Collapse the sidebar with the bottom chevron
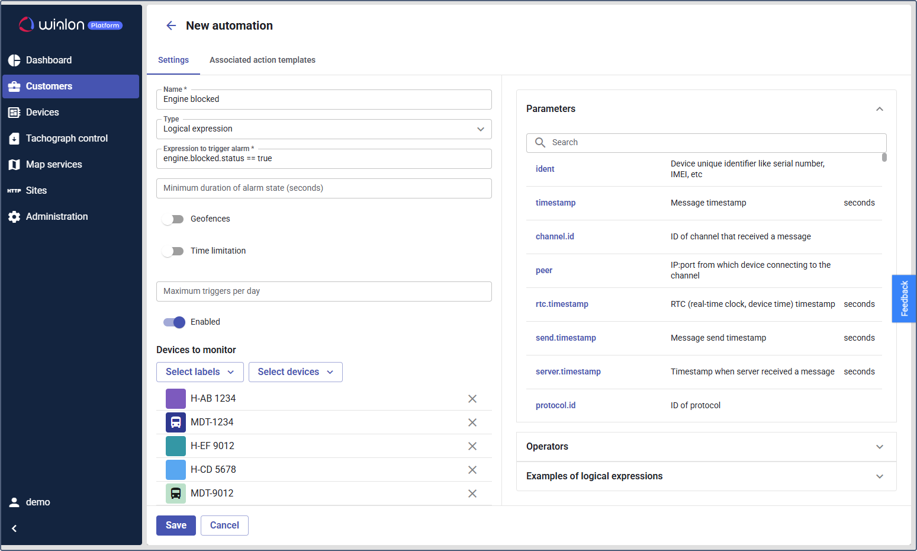The height and width of the screenshot is (551, 917). (14, 528)
